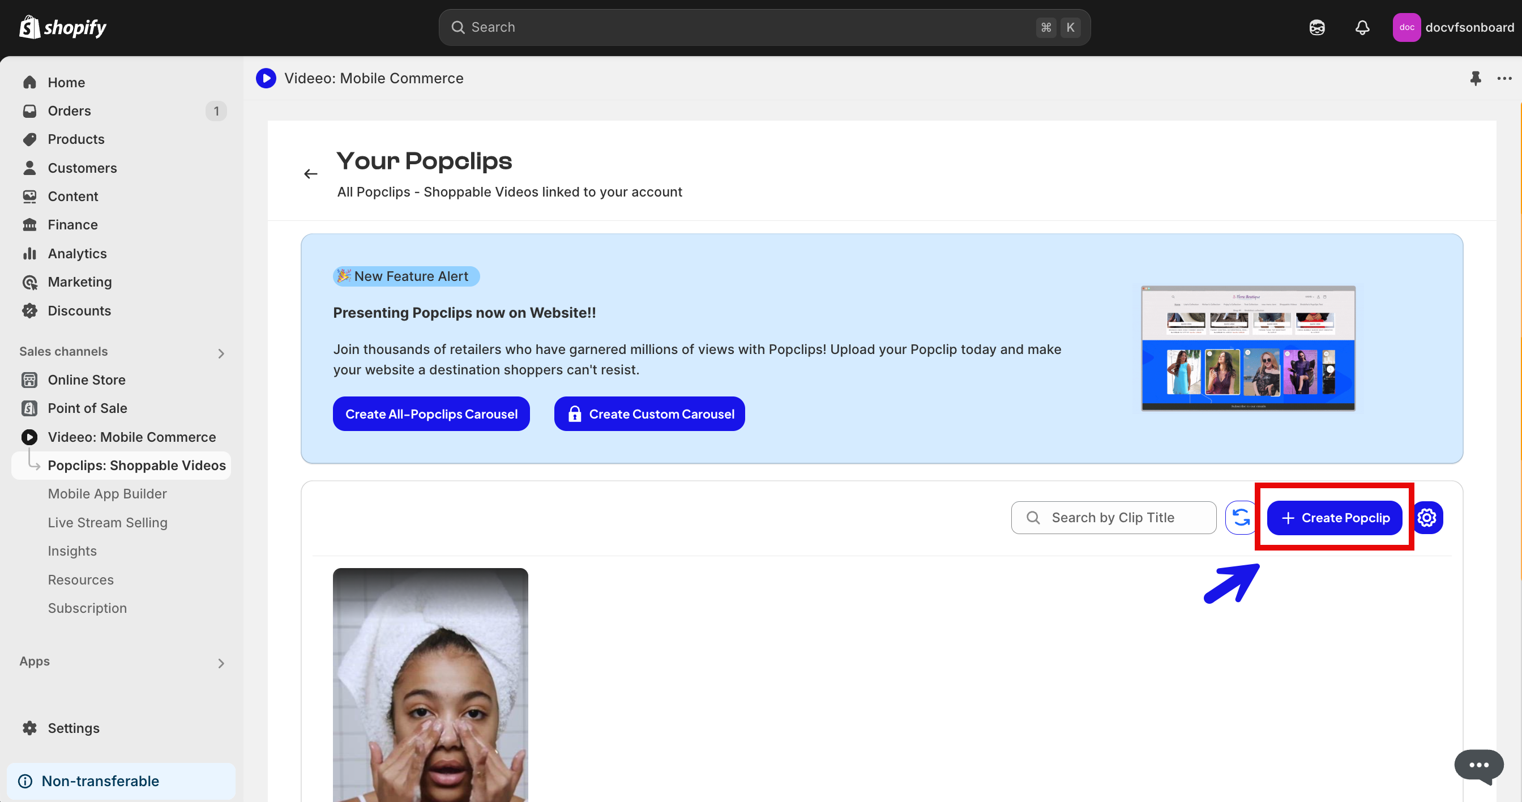Screen dimensions: 1522x802
Task: Click the Shopify logo
Action: [63, 27]
